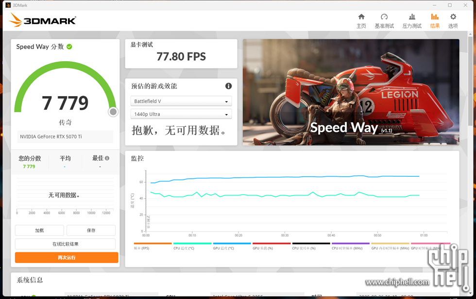Click the green verified checkmark by Speed Way 分数
This screenshot has height=299, width=476.
point(69,47)
